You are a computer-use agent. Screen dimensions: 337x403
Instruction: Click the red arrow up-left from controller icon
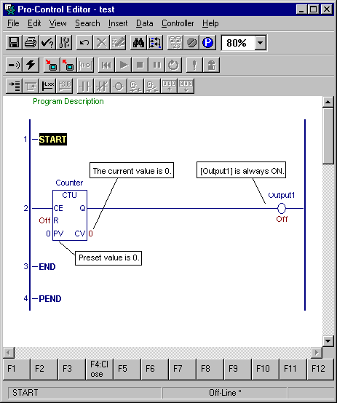point(68,65)
